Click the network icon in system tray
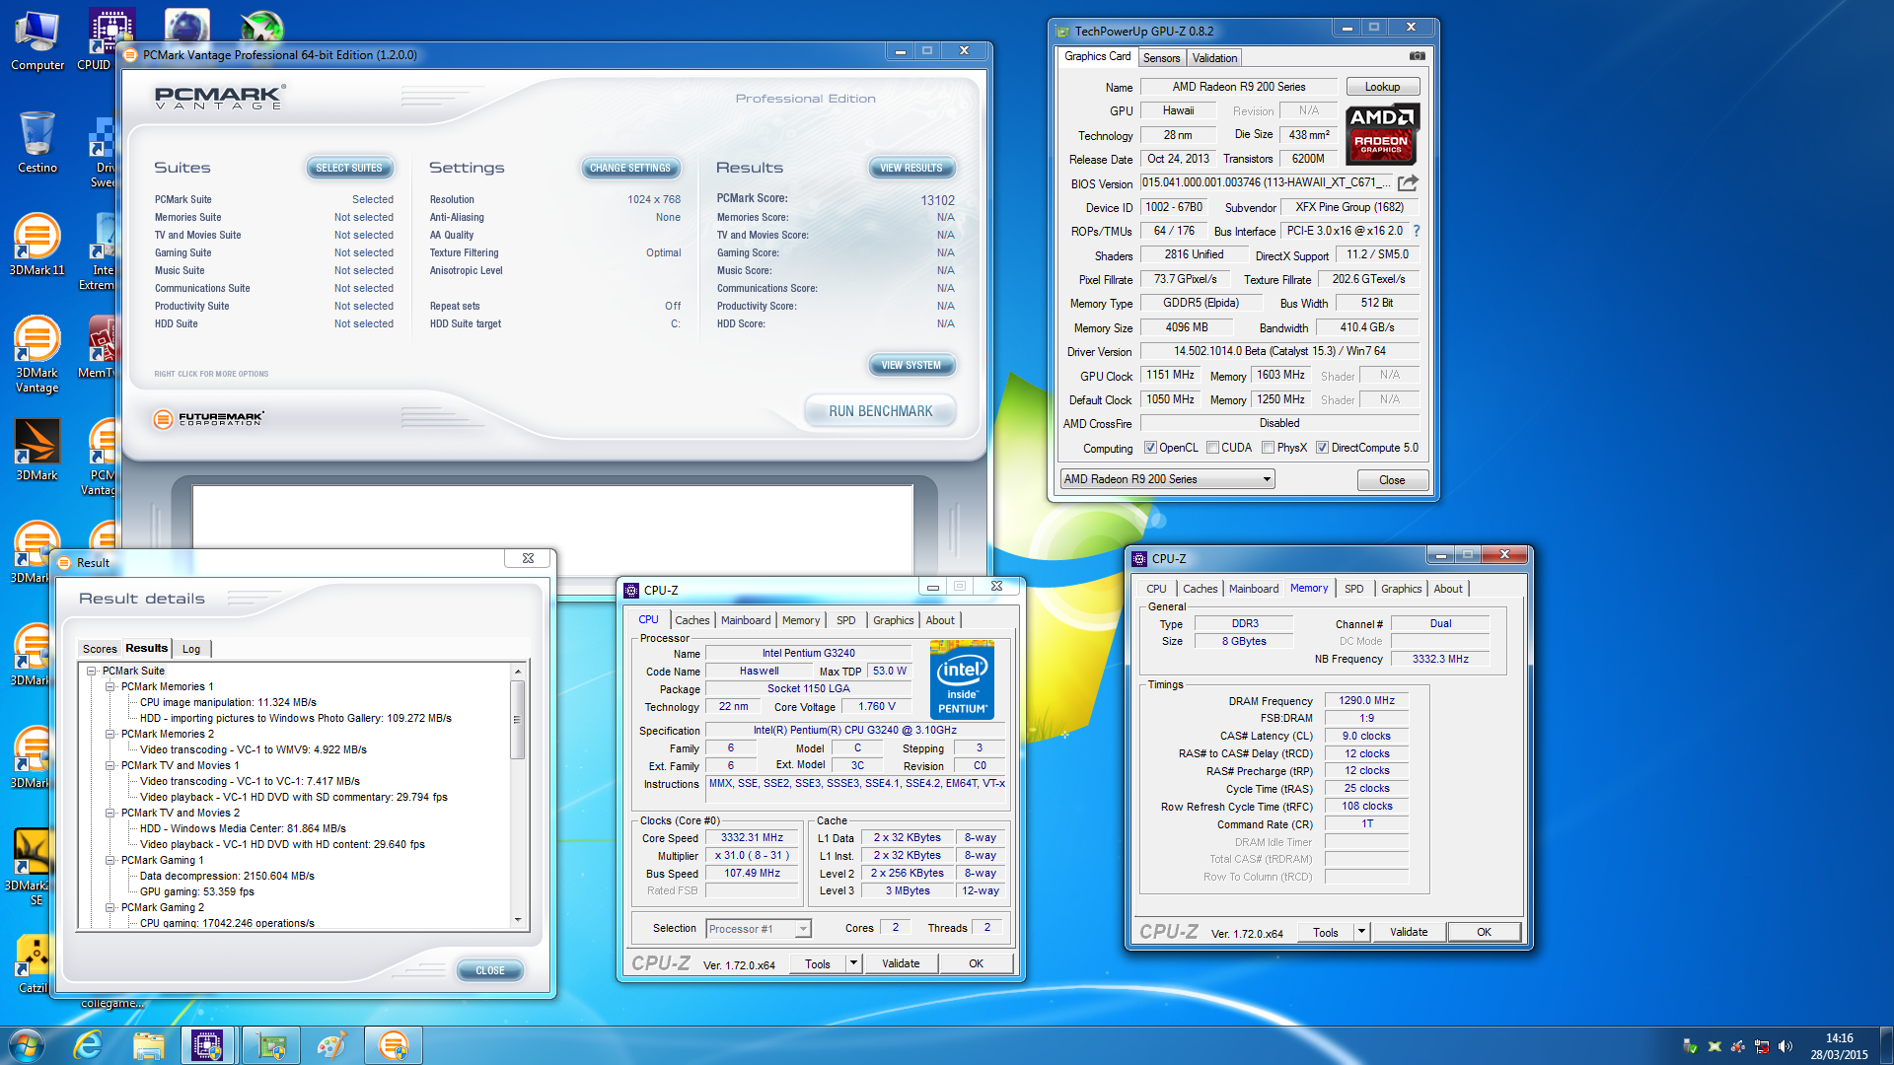Screen dimensions: 1894x1065 pos(1762,1046)
